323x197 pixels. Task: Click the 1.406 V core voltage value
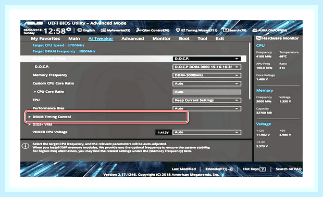[x=262, y=79]
